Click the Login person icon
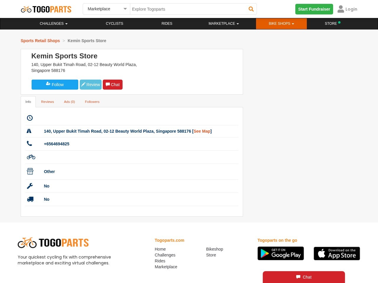 pos(341,9)
